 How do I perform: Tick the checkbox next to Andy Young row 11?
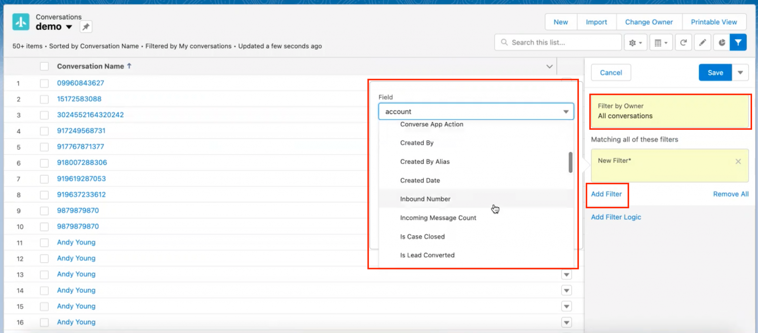pos(44,243)
